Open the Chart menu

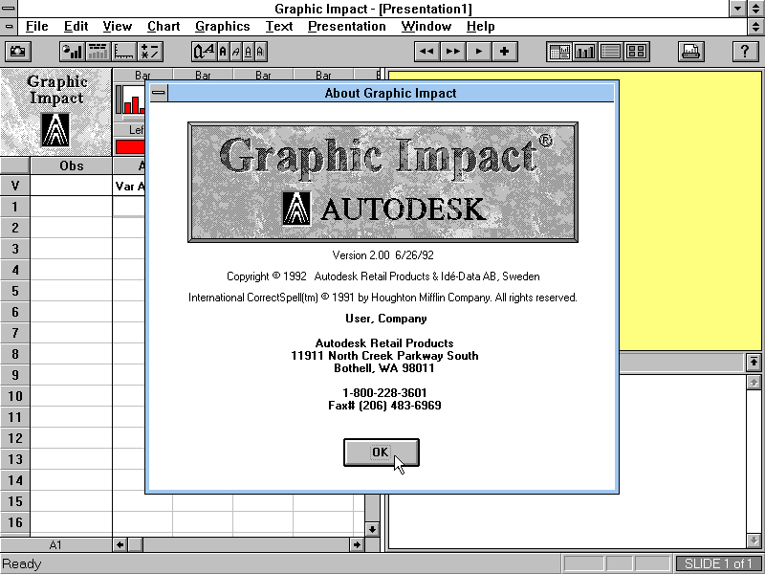click(x=164, y=27)
